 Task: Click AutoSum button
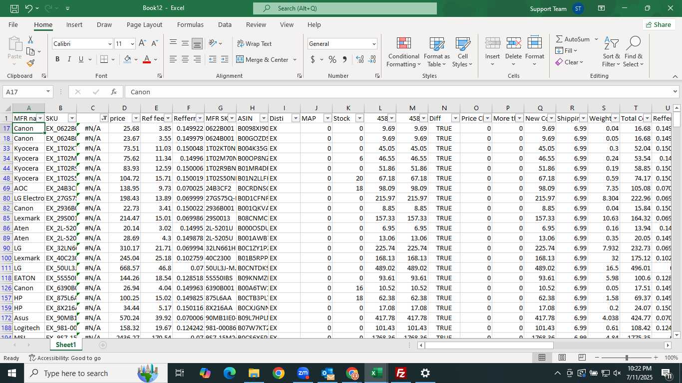(572, 39)
